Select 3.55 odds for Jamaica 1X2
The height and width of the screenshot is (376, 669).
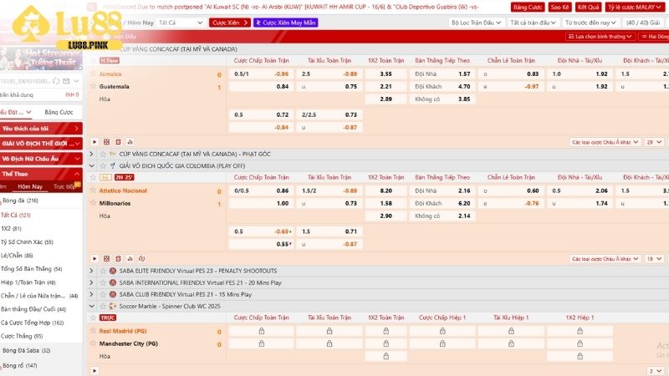click(386, 74)
